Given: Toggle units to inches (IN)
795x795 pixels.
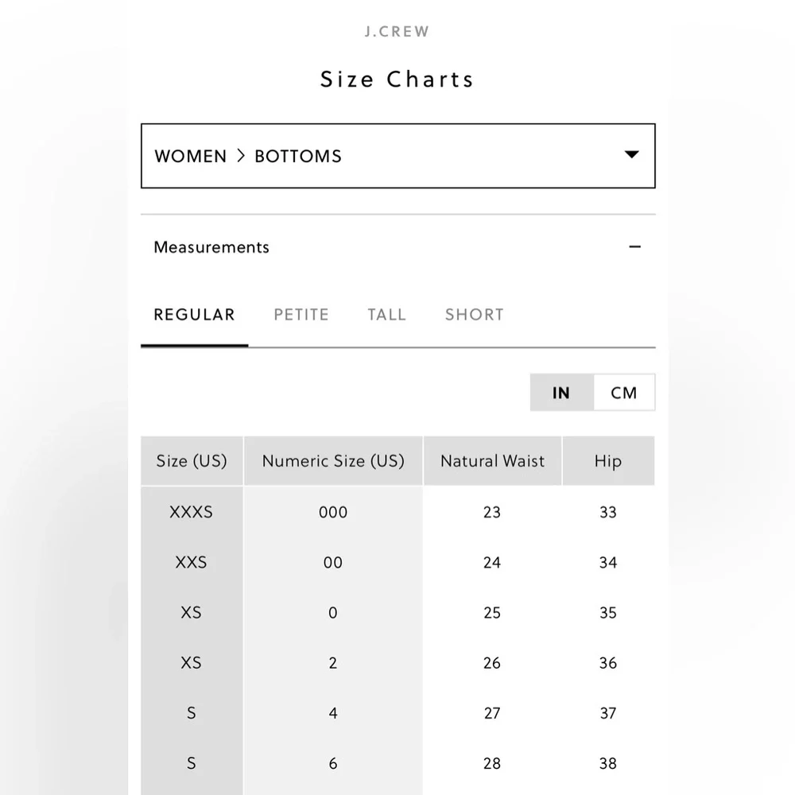Looking at the screenshot, I should point(561,393).
